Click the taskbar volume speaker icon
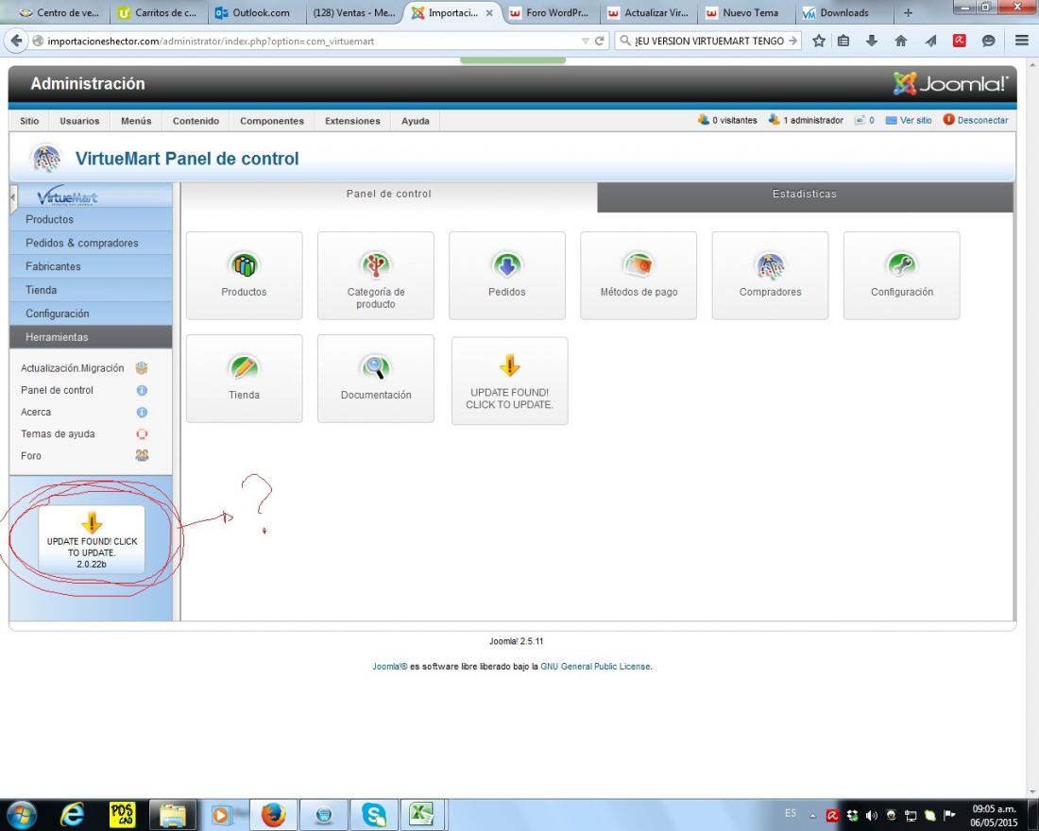1039x831 pixels. 872,815
